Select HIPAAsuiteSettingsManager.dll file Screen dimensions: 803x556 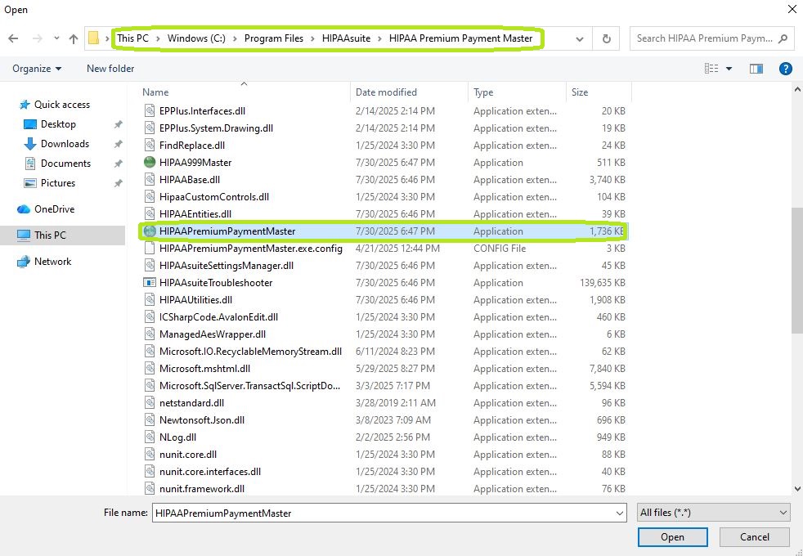click(x=227, y=266)
